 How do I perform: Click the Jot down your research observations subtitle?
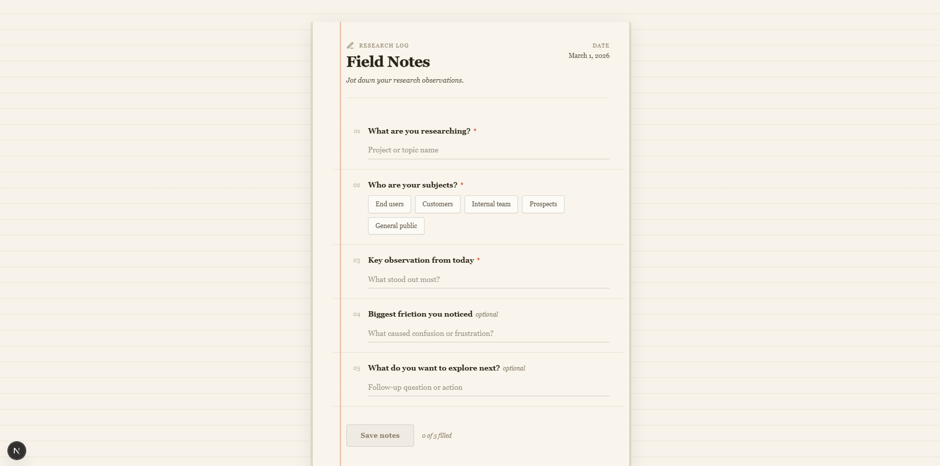[x=405, y=80]
